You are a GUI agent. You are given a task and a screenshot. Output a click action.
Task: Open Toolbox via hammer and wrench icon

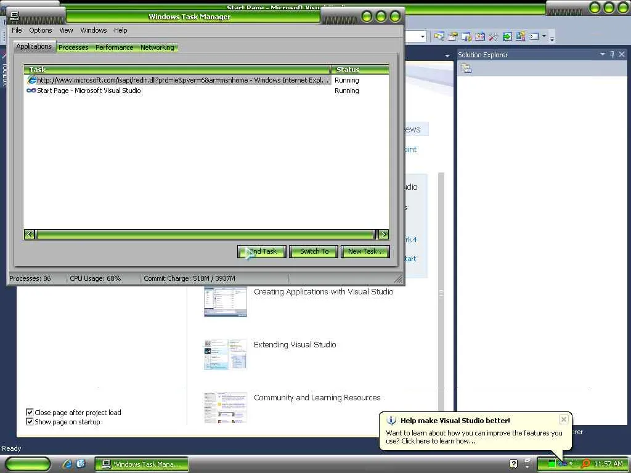coord(494,36)
